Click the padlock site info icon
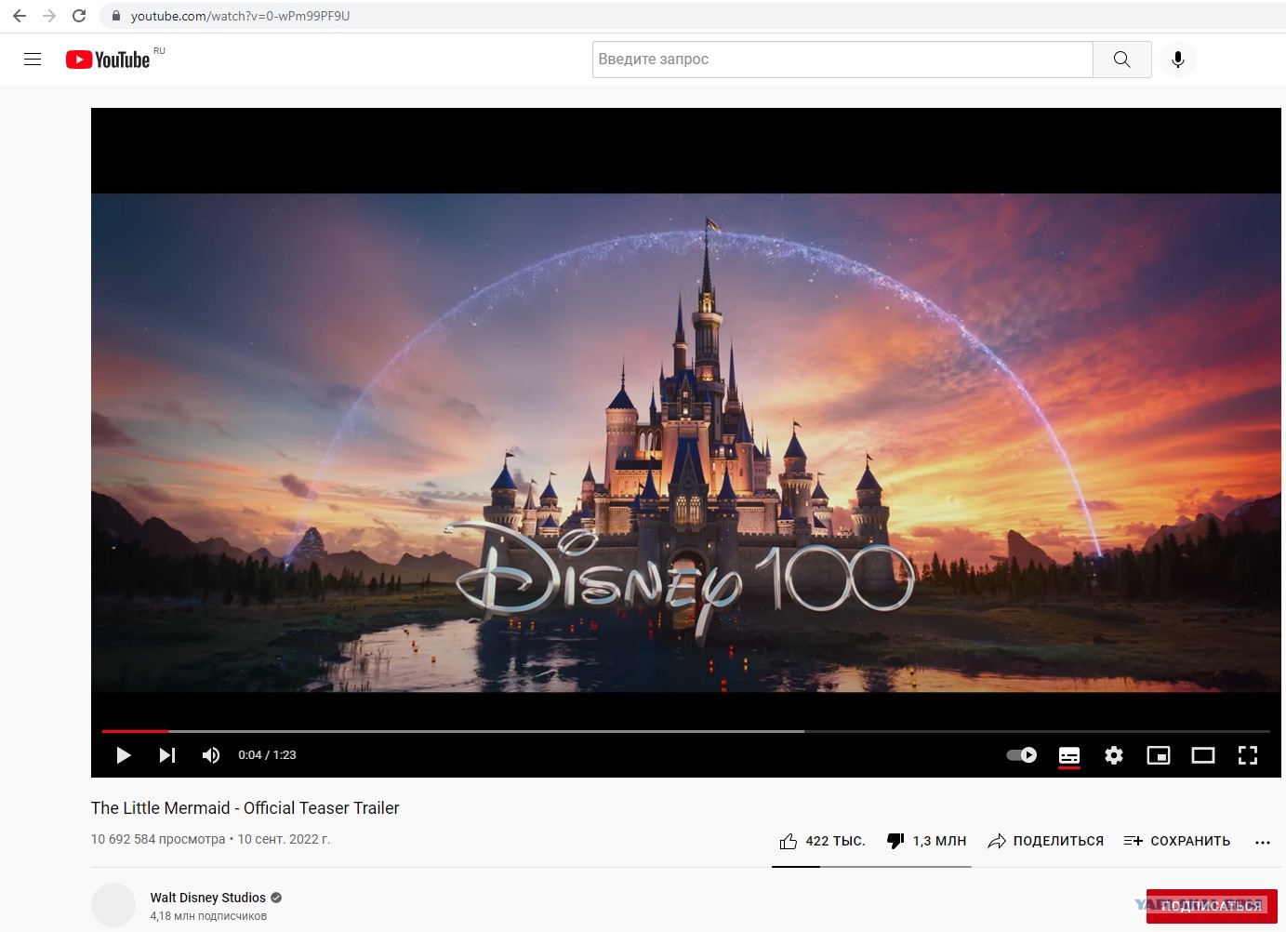 point(116,16)
